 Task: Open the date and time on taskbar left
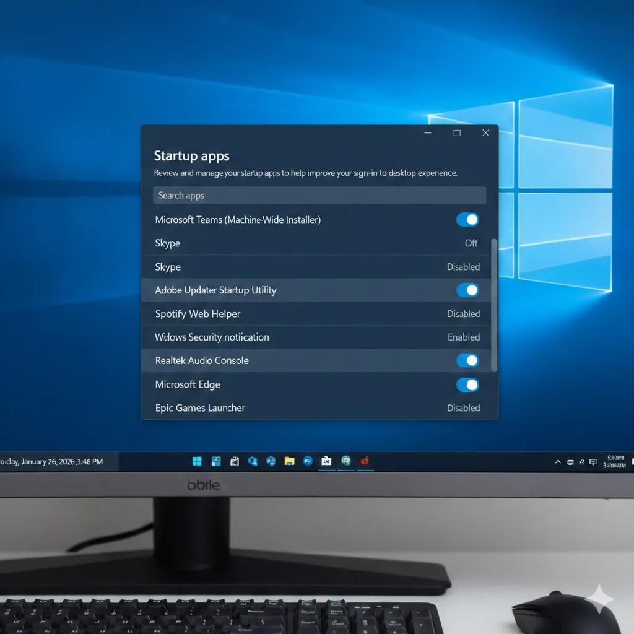point(53,461)
